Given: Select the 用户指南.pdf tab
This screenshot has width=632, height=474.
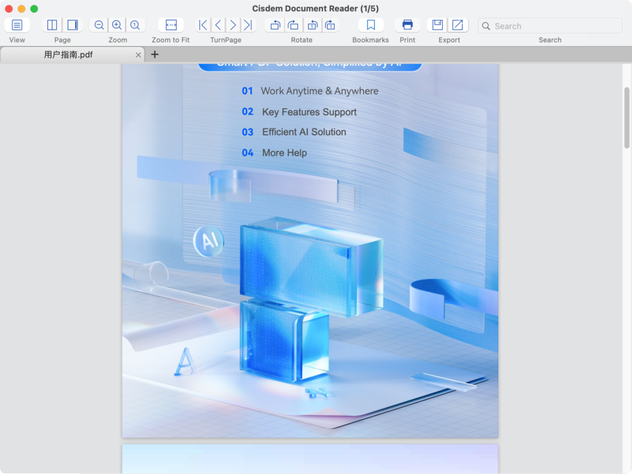Looking at the screenshot, I should [68, 54].
